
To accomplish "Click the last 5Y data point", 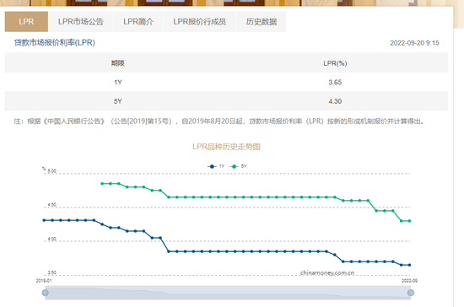I will point(409,221).
